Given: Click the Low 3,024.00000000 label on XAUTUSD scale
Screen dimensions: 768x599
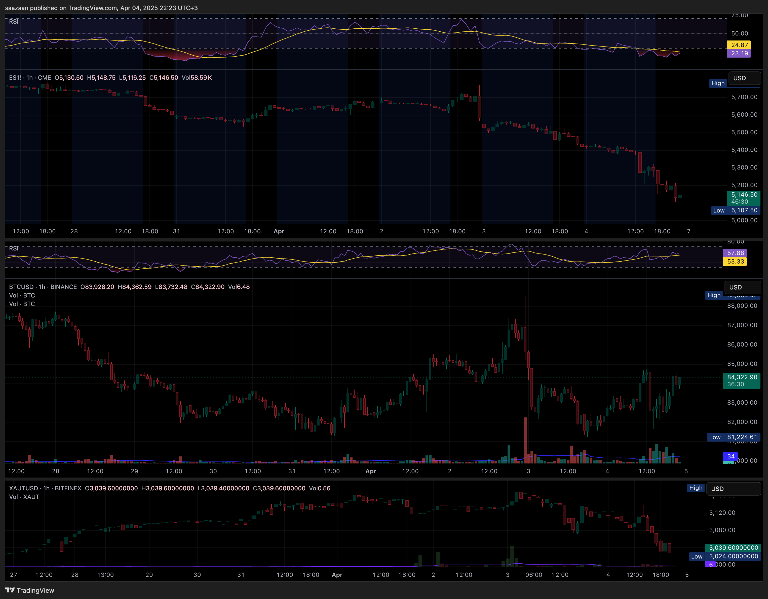Looking at the screenshot, I should (x=725, y=557).
